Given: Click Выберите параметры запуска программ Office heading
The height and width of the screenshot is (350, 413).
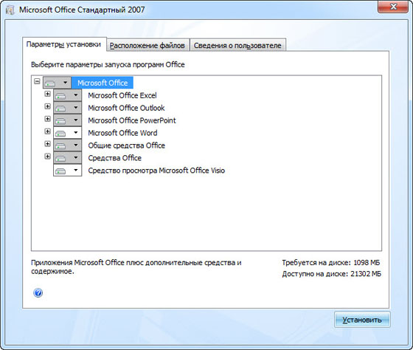Looking at the screenshot, I should pos(108,65).
